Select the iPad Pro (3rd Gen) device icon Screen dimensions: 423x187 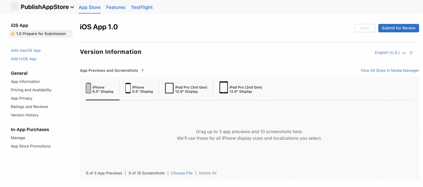(169, 88)
